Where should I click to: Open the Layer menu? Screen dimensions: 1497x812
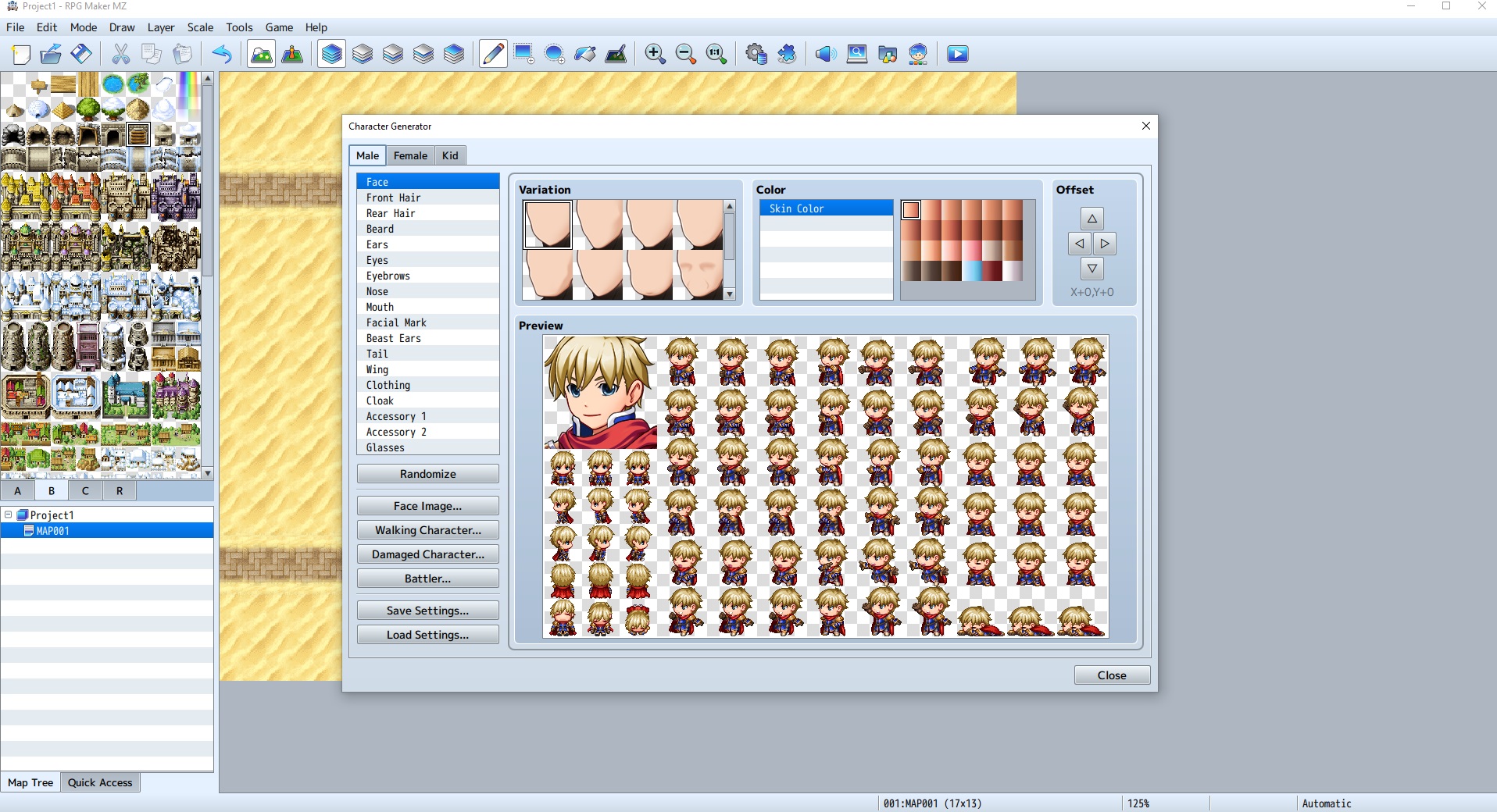point(160,27)
